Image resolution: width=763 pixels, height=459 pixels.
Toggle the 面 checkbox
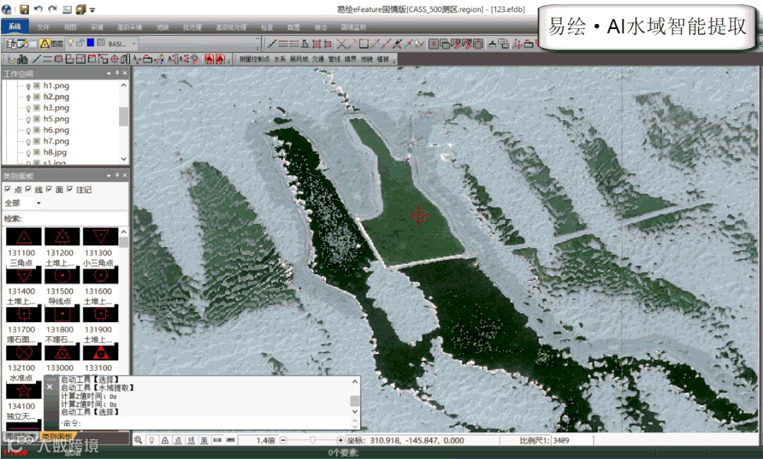[x=49, y=189]
